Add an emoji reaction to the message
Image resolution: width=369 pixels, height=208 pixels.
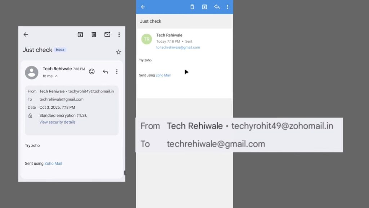pyautogui.click(x=92, y=71)
